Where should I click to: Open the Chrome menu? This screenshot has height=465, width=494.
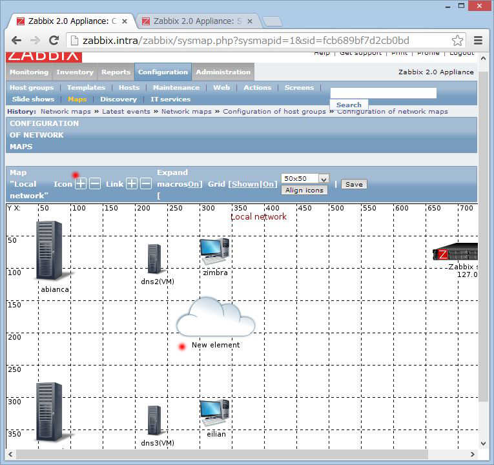[479, 40]
